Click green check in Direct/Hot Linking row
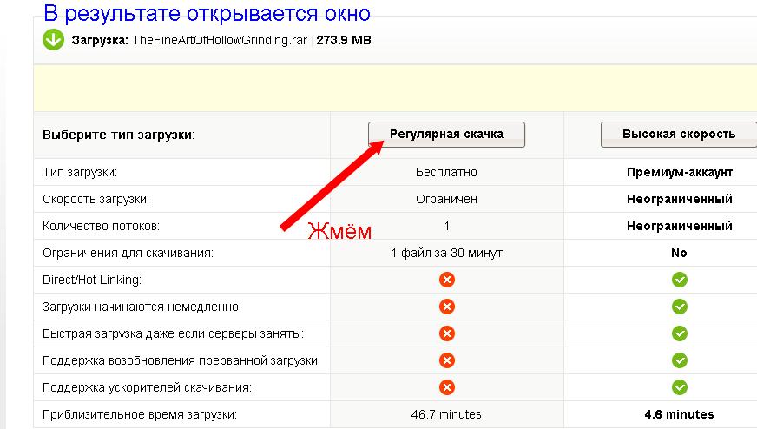This screenshot has height=429, width=757. point(679,280)
